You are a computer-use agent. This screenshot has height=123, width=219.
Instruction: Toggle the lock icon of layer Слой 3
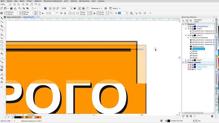click(192, 29)
